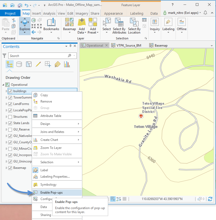The image size is (216, 220).
Task: Open Select By Attributes
Action: coord(119,26)
